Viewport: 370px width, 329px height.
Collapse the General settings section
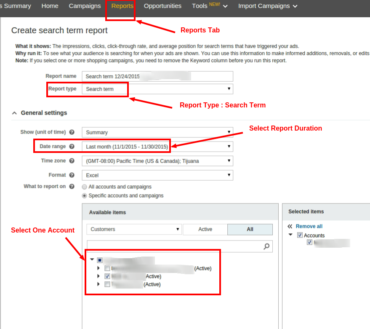click(x=14, y=113)
